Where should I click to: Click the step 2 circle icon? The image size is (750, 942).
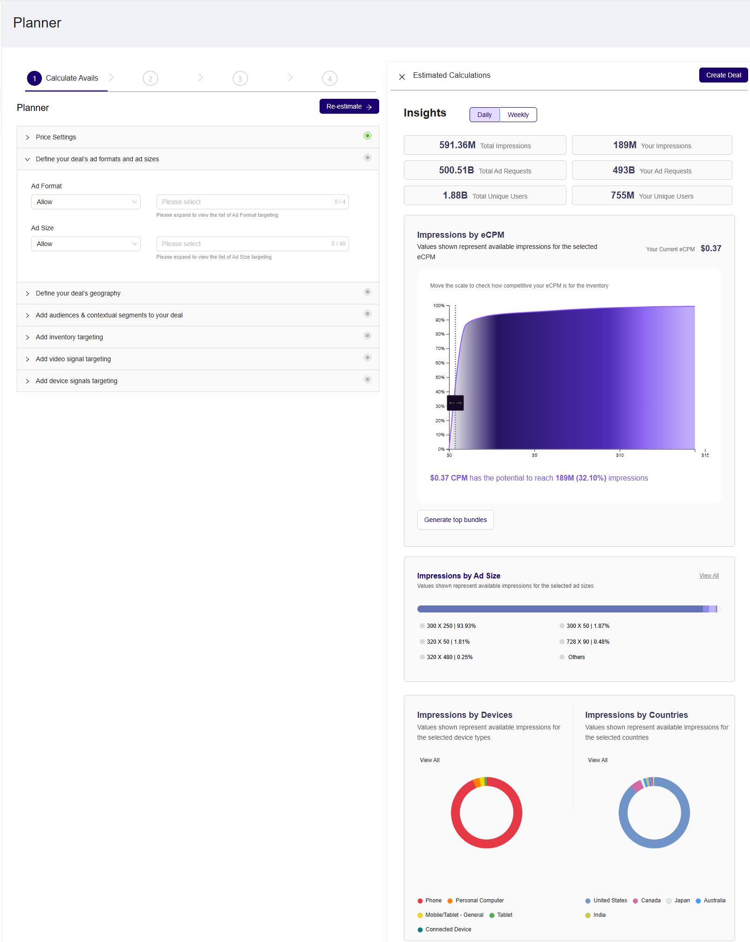pyautogui.click(x=150, y=78)
